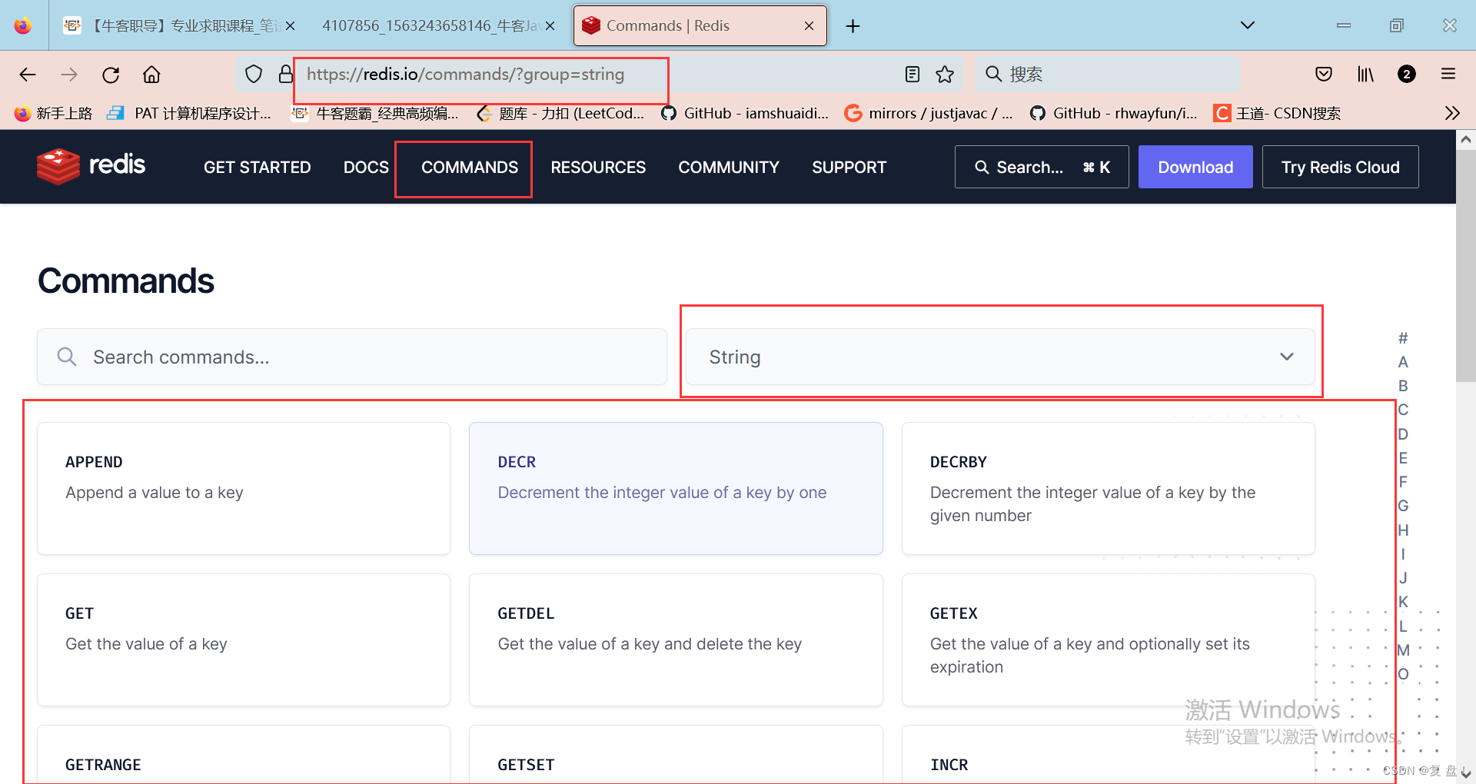The width and height of the screenshot is (1476, 784).
Task: Open the list all tabs dropdown arrow
Action: click(x=1248, y=25)
